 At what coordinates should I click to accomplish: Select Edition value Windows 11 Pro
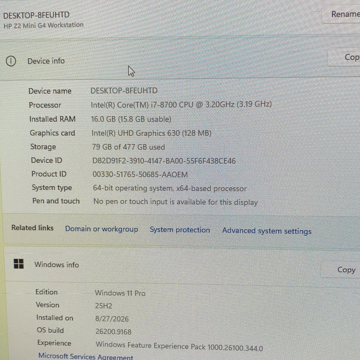point(120,293)
